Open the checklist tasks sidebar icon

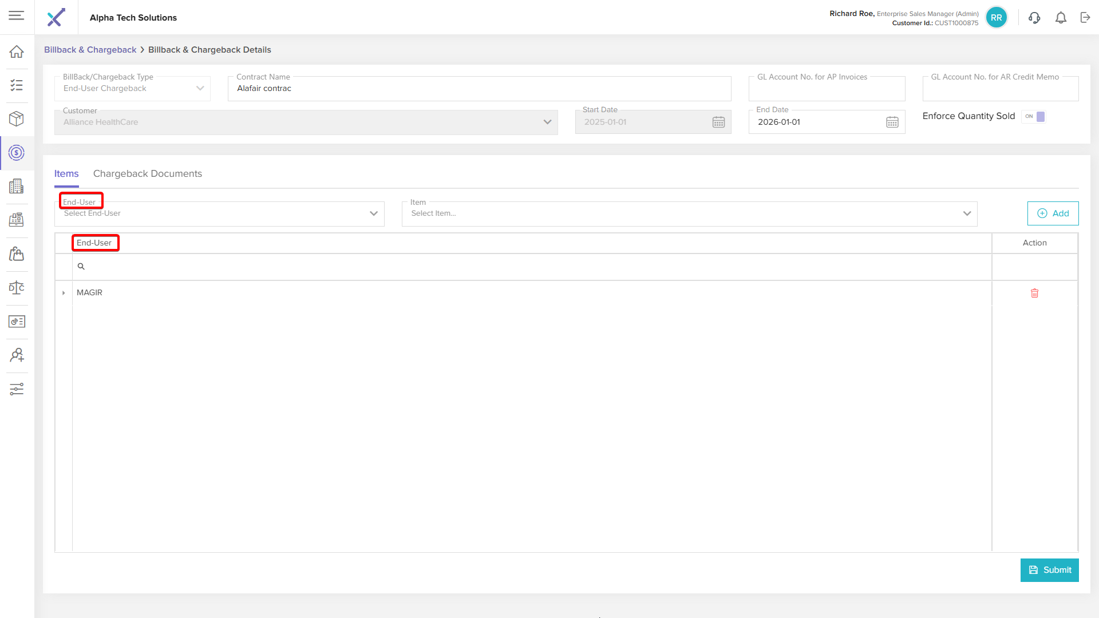(x=17, y=85)
